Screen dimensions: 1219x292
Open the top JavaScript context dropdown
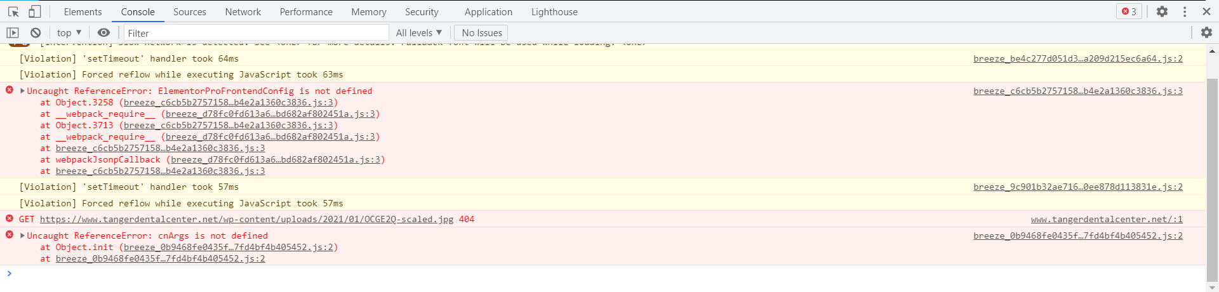(x=69, y=33)
